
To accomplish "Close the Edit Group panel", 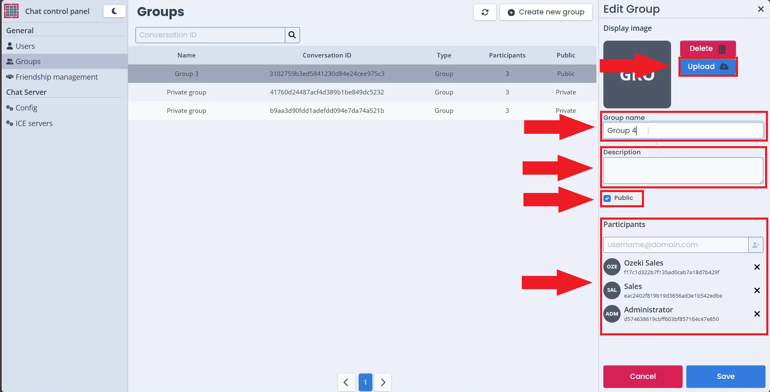I will pos(761,9).
